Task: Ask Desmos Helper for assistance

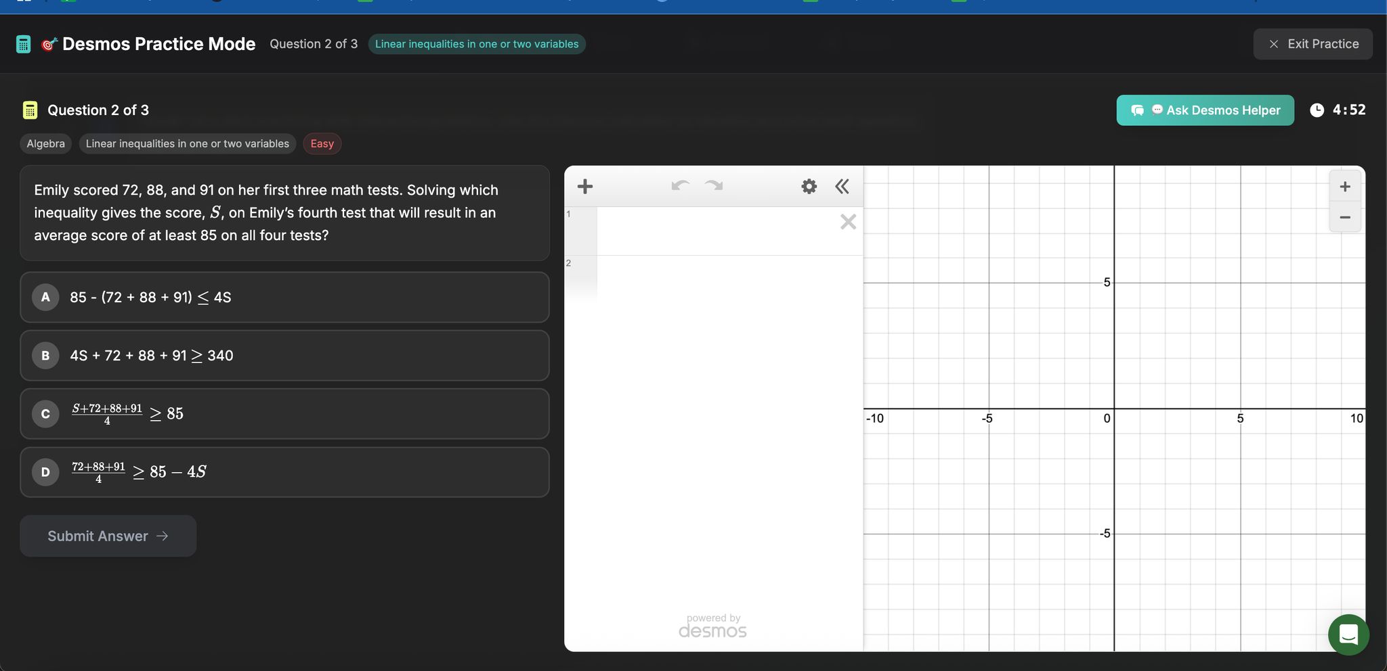Action: tap(1205, 110)
